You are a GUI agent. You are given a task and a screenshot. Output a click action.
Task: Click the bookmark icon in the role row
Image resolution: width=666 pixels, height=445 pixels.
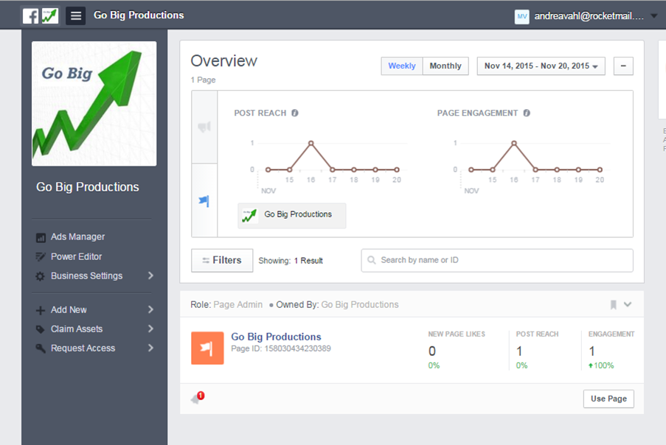(x=614, y=304)
